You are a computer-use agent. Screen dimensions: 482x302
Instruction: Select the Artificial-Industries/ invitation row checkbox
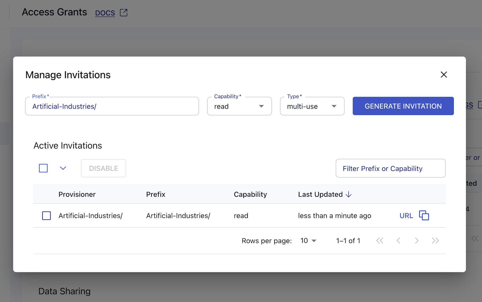tap(47, 216)
